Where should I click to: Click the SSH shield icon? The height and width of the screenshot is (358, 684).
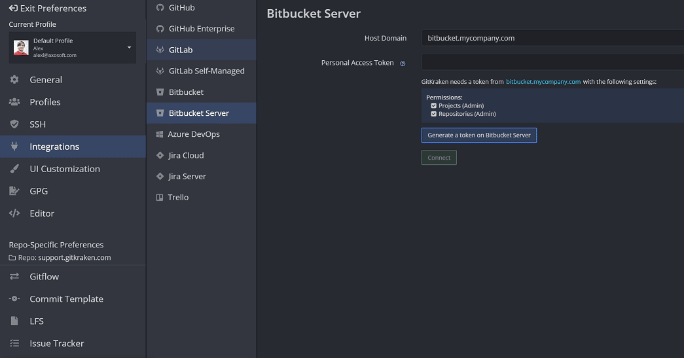point(14,124)
